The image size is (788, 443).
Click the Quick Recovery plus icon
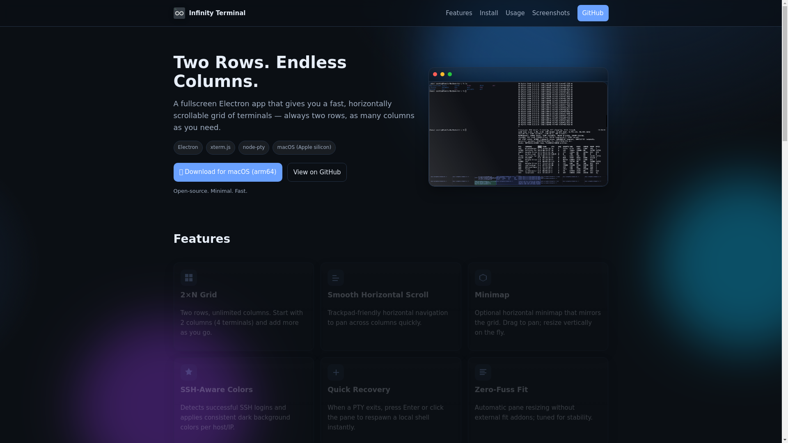(x=336, y=372)
